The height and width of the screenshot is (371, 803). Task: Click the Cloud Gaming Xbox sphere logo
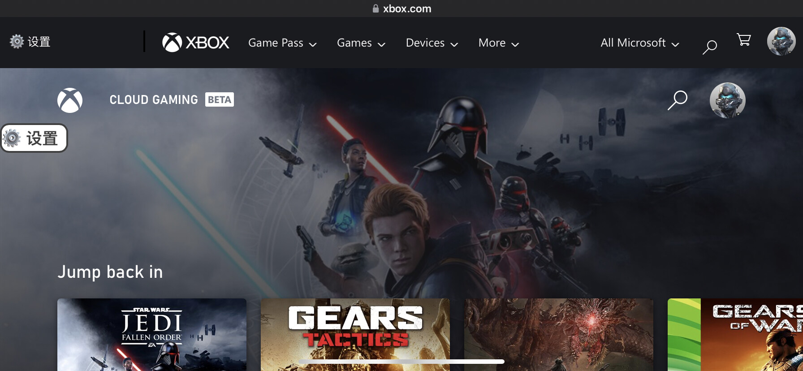click(x=70, y=100)
